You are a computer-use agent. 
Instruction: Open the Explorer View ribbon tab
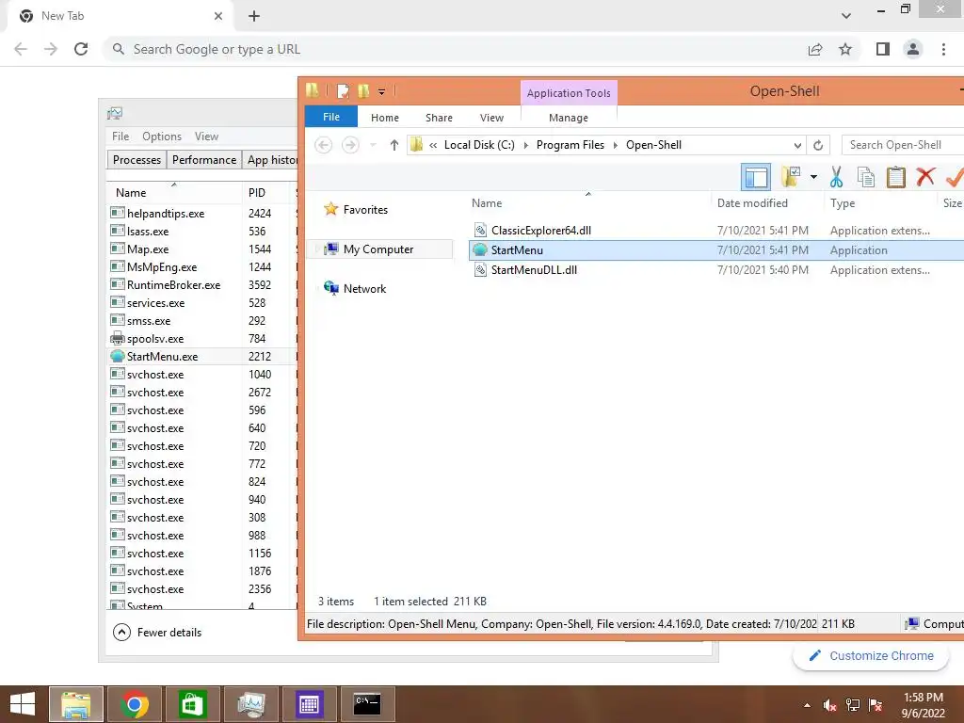tap(491, 118)
